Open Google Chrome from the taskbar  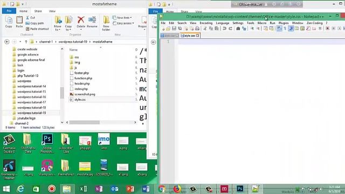[162, 189]
